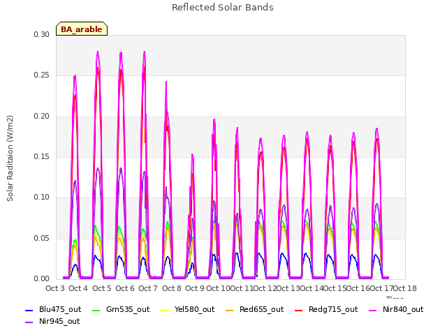The height and width of the screenshot is (335, 447).
Task: Click the blue Blu475_out legend swatch
Action: [29, 310]
